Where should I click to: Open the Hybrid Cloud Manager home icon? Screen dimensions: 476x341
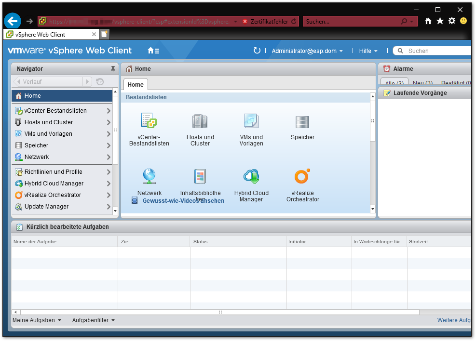point(251,177)
